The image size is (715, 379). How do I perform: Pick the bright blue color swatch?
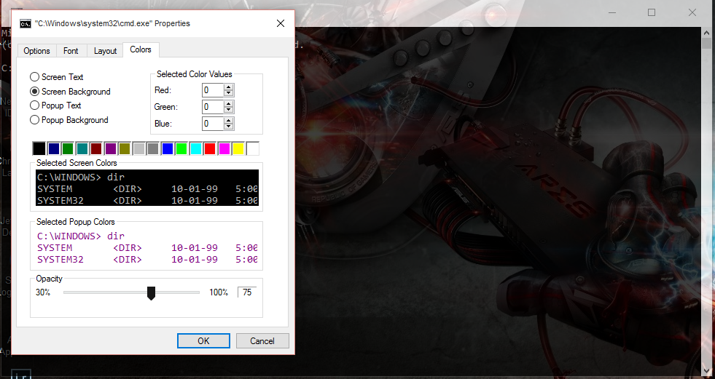click(x=168, y=148)
